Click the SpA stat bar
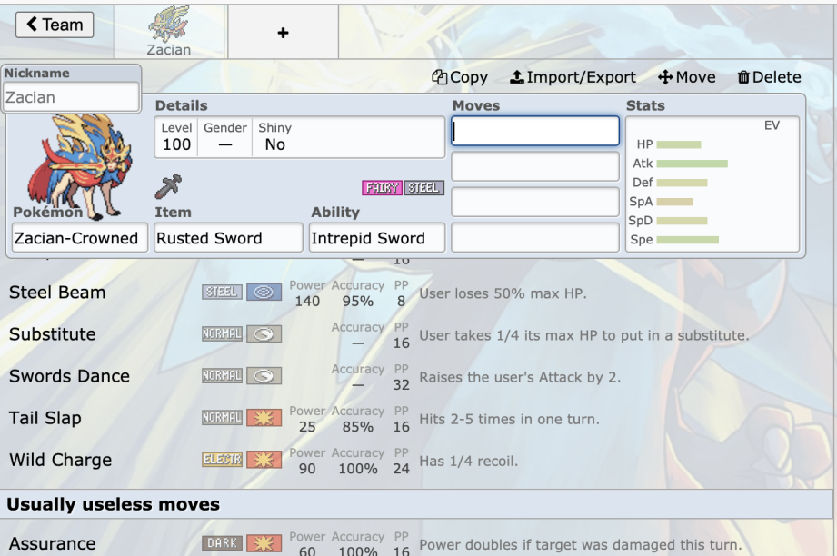The height and width of the screenshot is (556, 837). click(674, 203)
